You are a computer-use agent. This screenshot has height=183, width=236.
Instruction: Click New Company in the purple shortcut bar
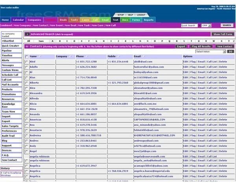pyautogui.click(x=22, y=26)
